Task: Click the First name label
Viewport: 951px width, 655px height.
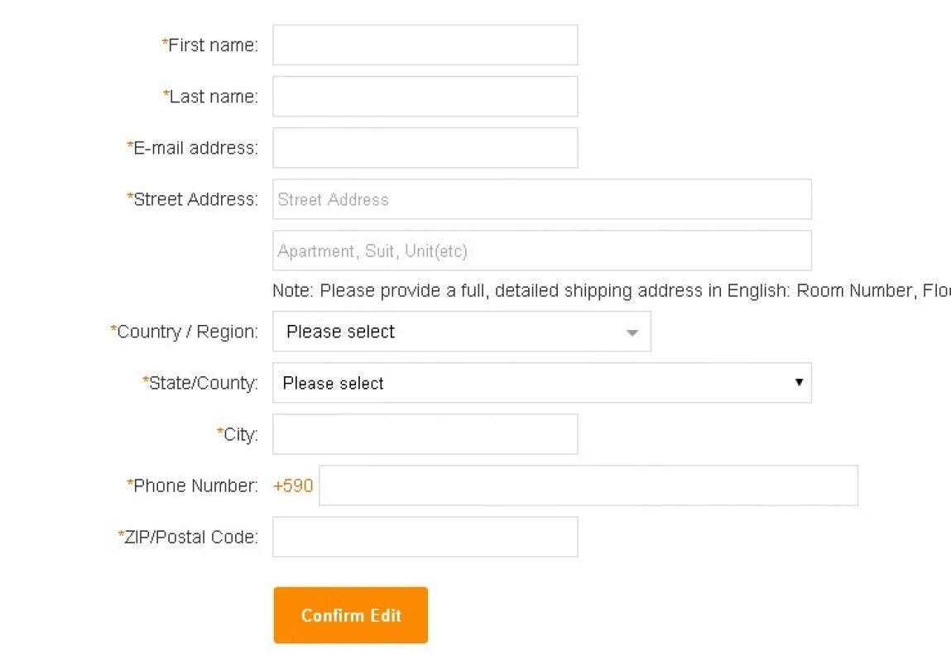Action: pos(210,45)
